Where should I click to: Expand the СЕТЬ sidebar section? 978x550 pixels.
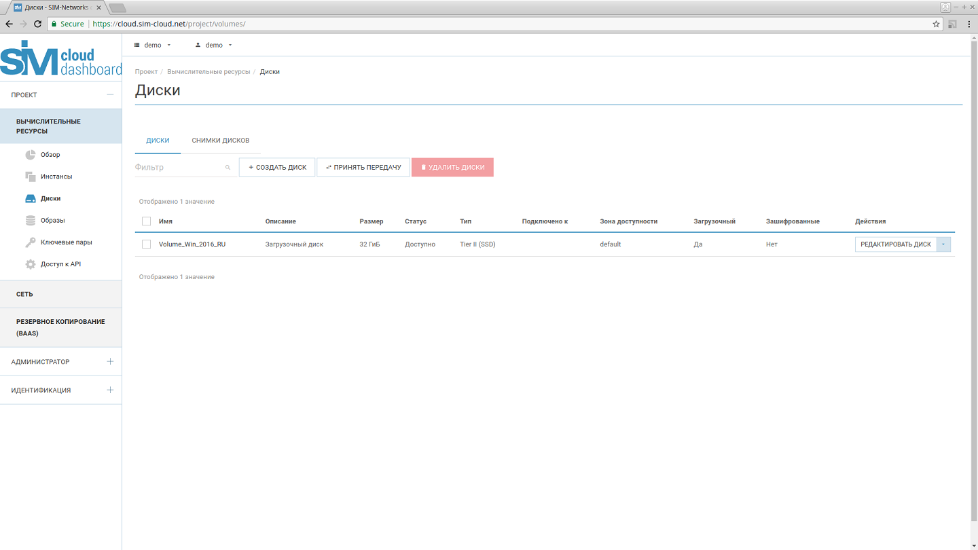[x=61, y=294]
